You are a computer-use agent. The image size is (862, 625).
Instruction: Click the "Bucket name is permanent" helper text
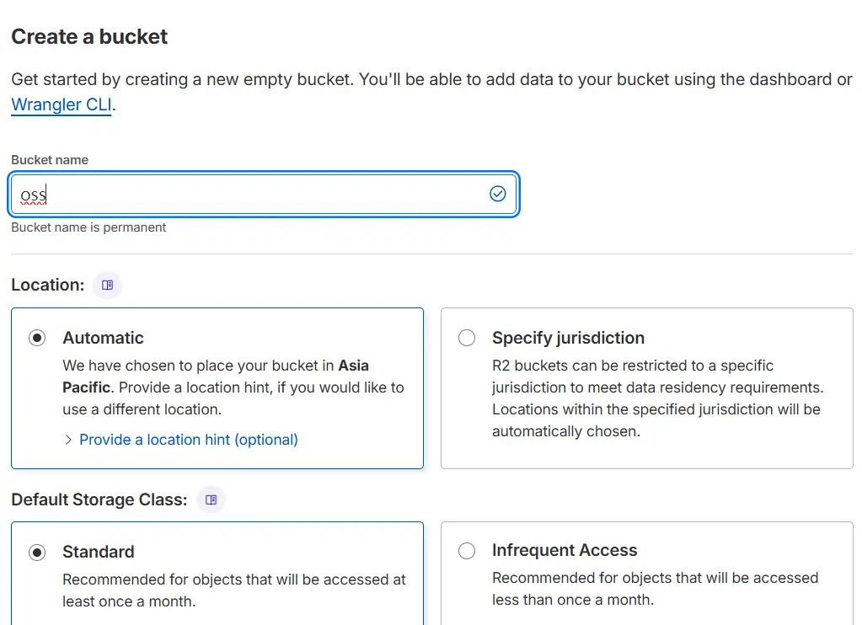[x=88, y=227]
